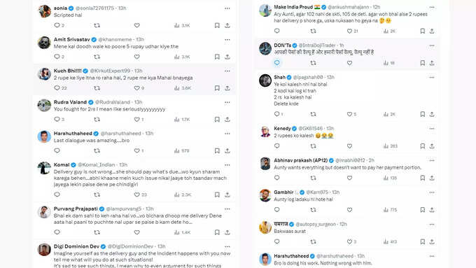
Task: Open Gambhir's profile via the display name
Action: click(x=283, y=192)
